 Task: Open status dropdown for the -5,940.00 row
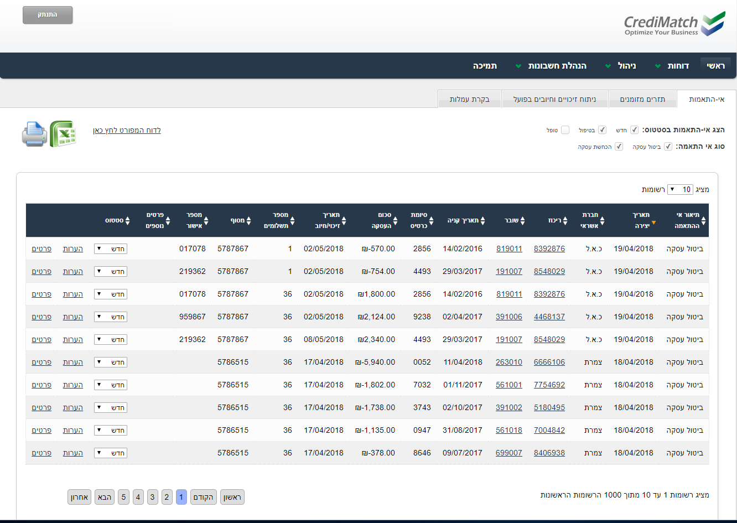coord(111,362)
